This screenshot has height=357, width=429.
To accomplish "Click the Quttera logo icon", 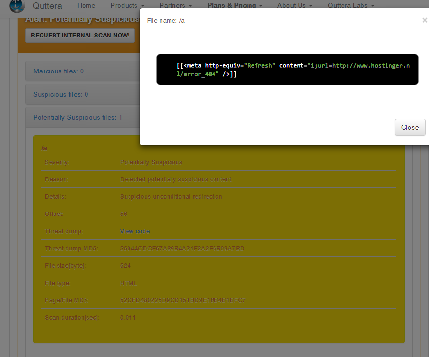I will 17,6.
